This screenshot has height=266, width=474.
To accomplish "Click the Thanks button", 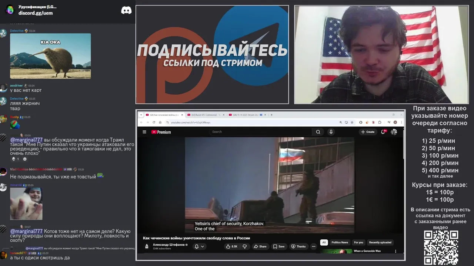I will [x=298, y=246].
